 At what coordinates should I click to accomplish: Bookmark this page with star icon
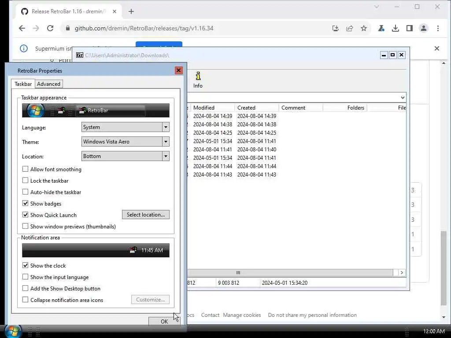click(x=364, y=28)
